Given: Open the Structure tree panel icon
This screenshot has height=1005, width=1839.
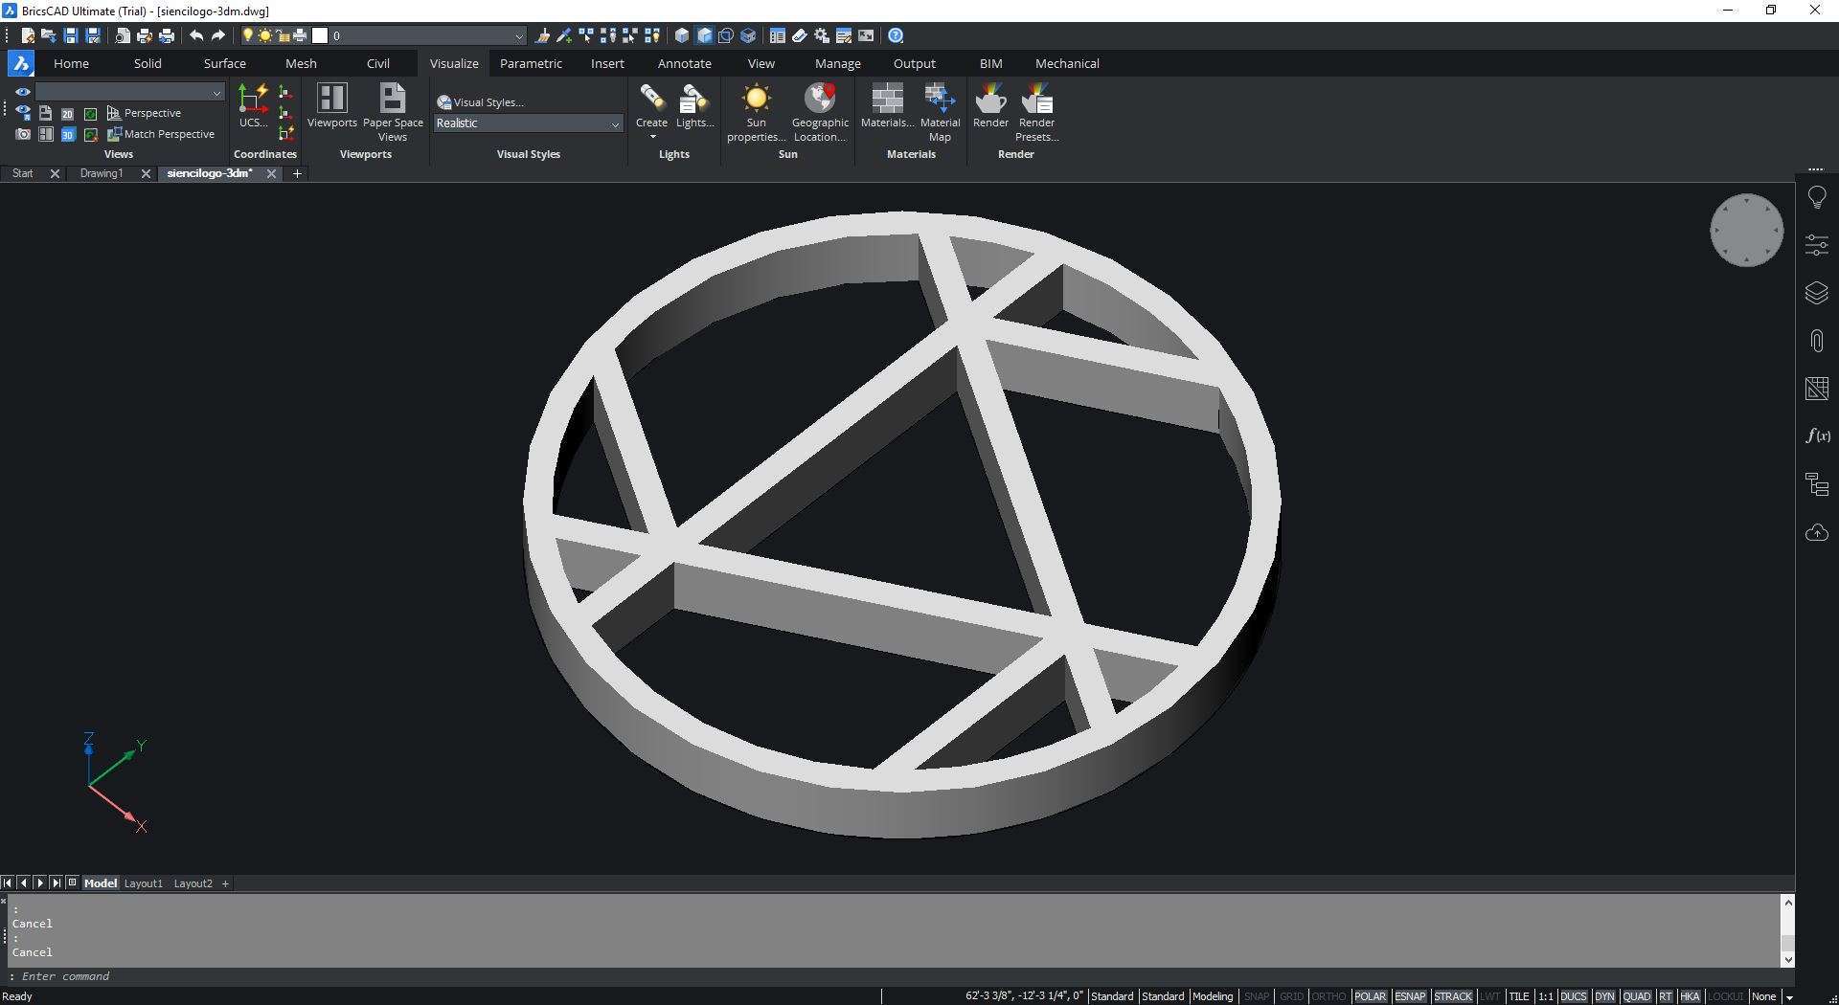Looking at the screenshot, I should 1817,484.
